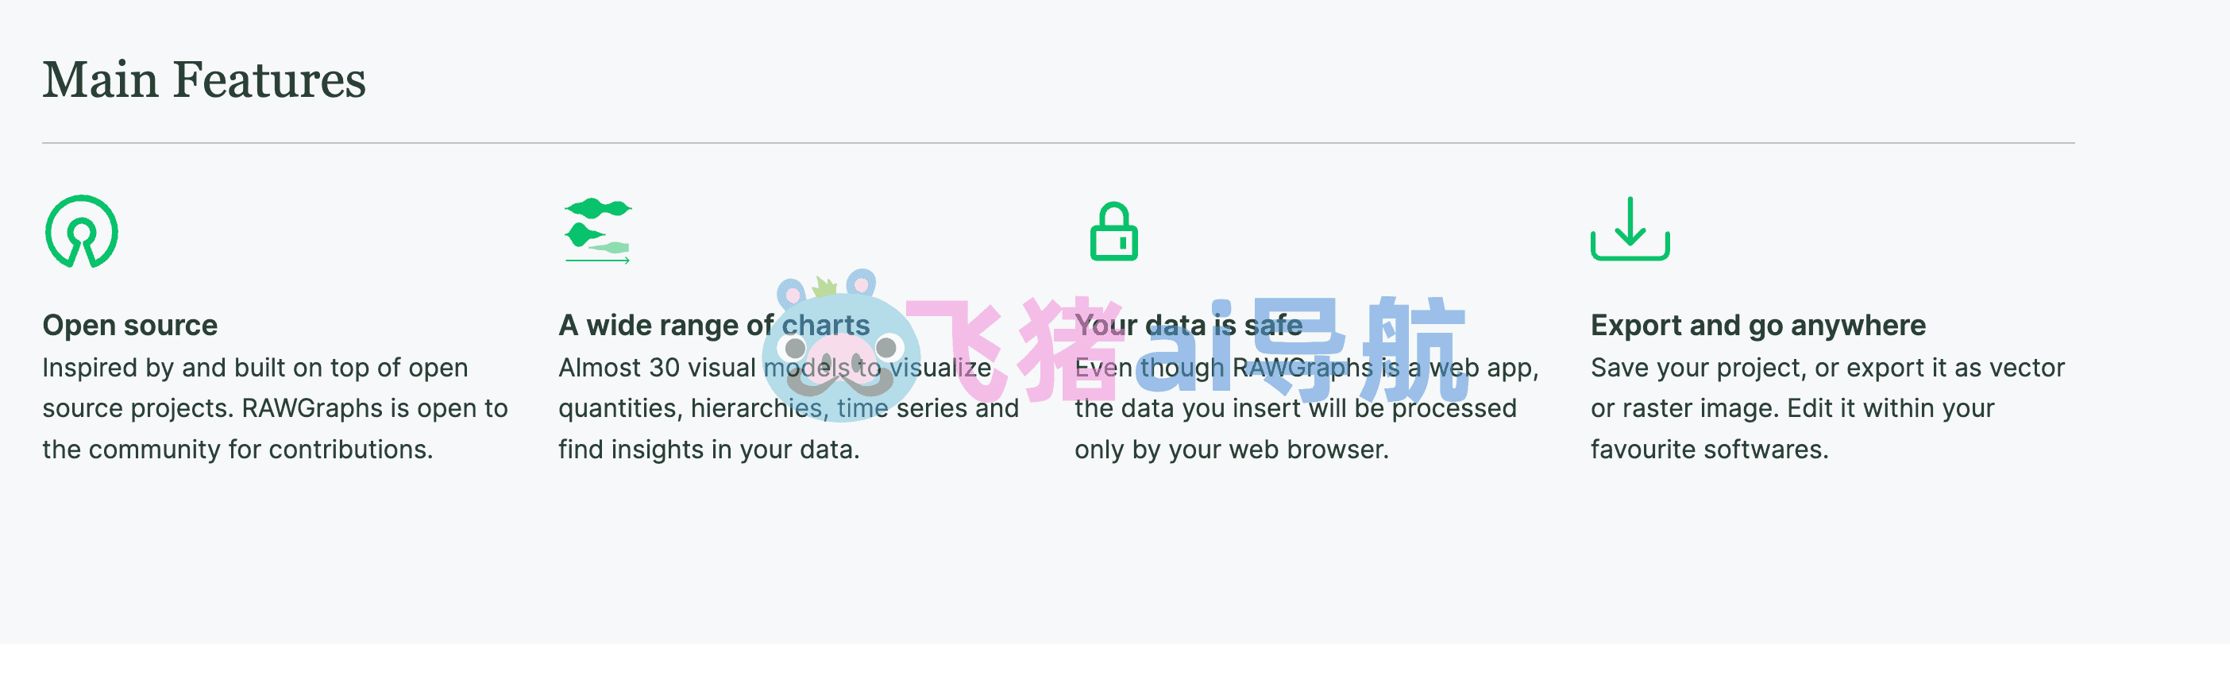Viewport: 2230px width, 691px height.
Task: Click the horizontal divider under Main Features
Action: click(x=1058, y=143)
